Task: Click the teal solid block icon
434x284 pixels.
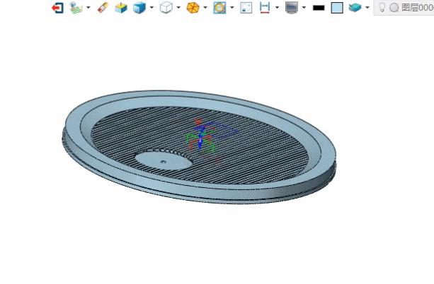Action: pyautogui.click(x=355, y=8)
